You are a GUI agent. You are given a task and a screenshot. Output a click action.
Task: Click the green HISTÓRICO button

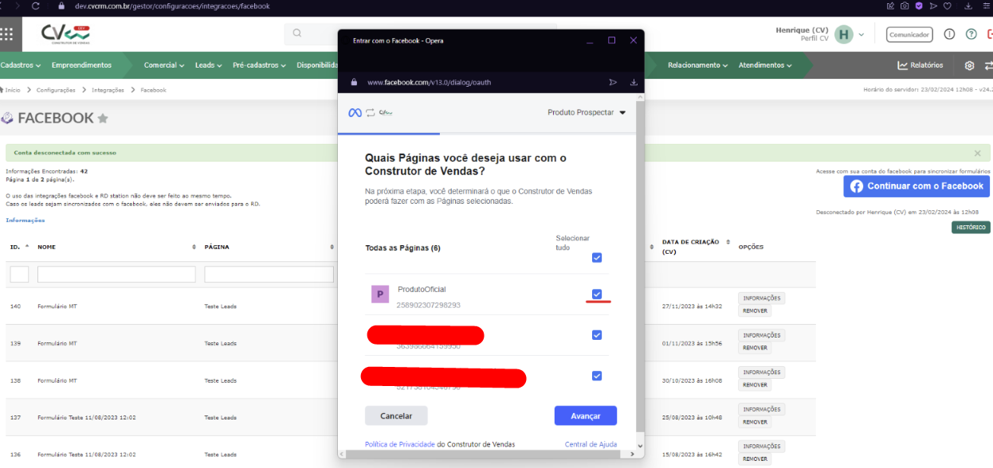971,228
